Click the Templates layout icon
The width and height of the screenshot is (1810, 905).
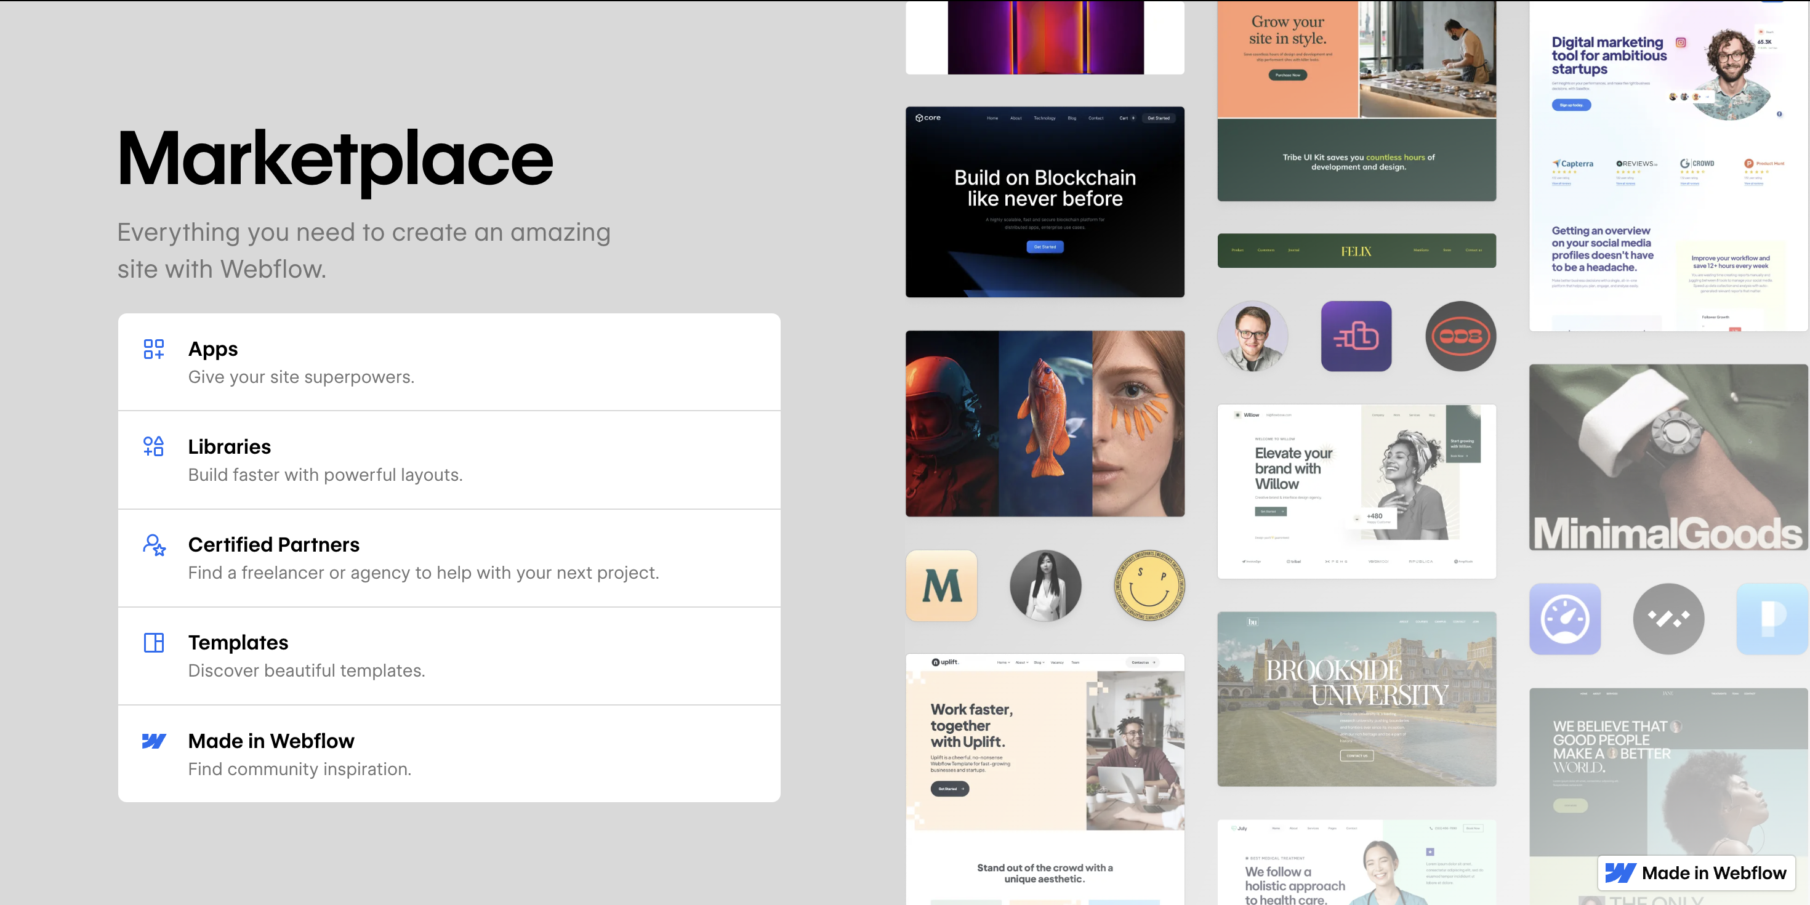pyautogui.click(x=153, y=642)
